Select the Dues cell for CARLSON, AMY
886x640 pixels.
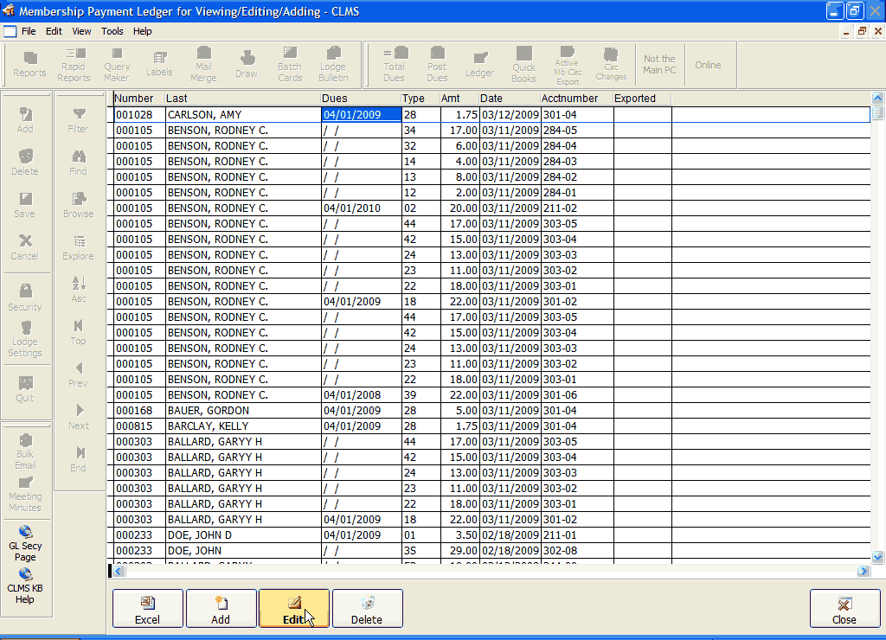[x=361, y=114]
